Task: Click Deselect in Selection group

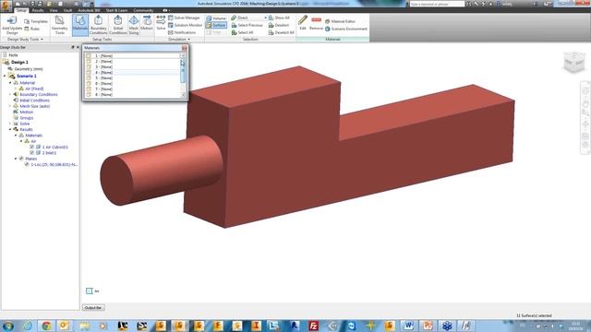Action: tap(279, 25)
